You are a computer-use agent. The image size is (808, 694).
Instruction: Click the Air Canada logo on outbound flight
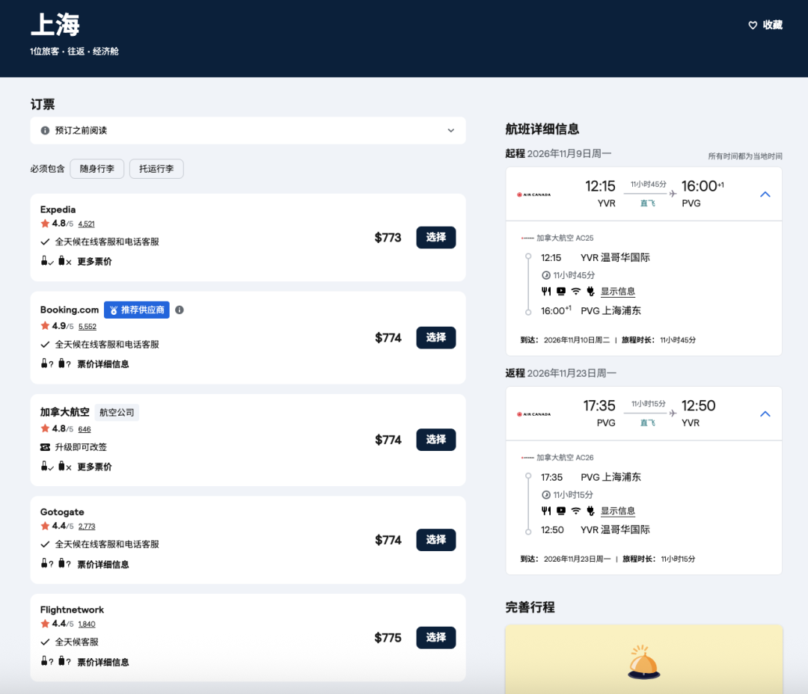(533, 194)
